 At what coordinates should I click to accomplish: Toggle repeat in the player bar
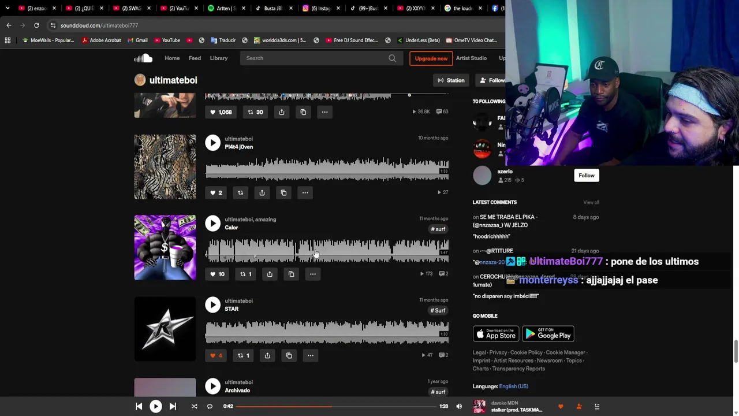click(210, 406)
